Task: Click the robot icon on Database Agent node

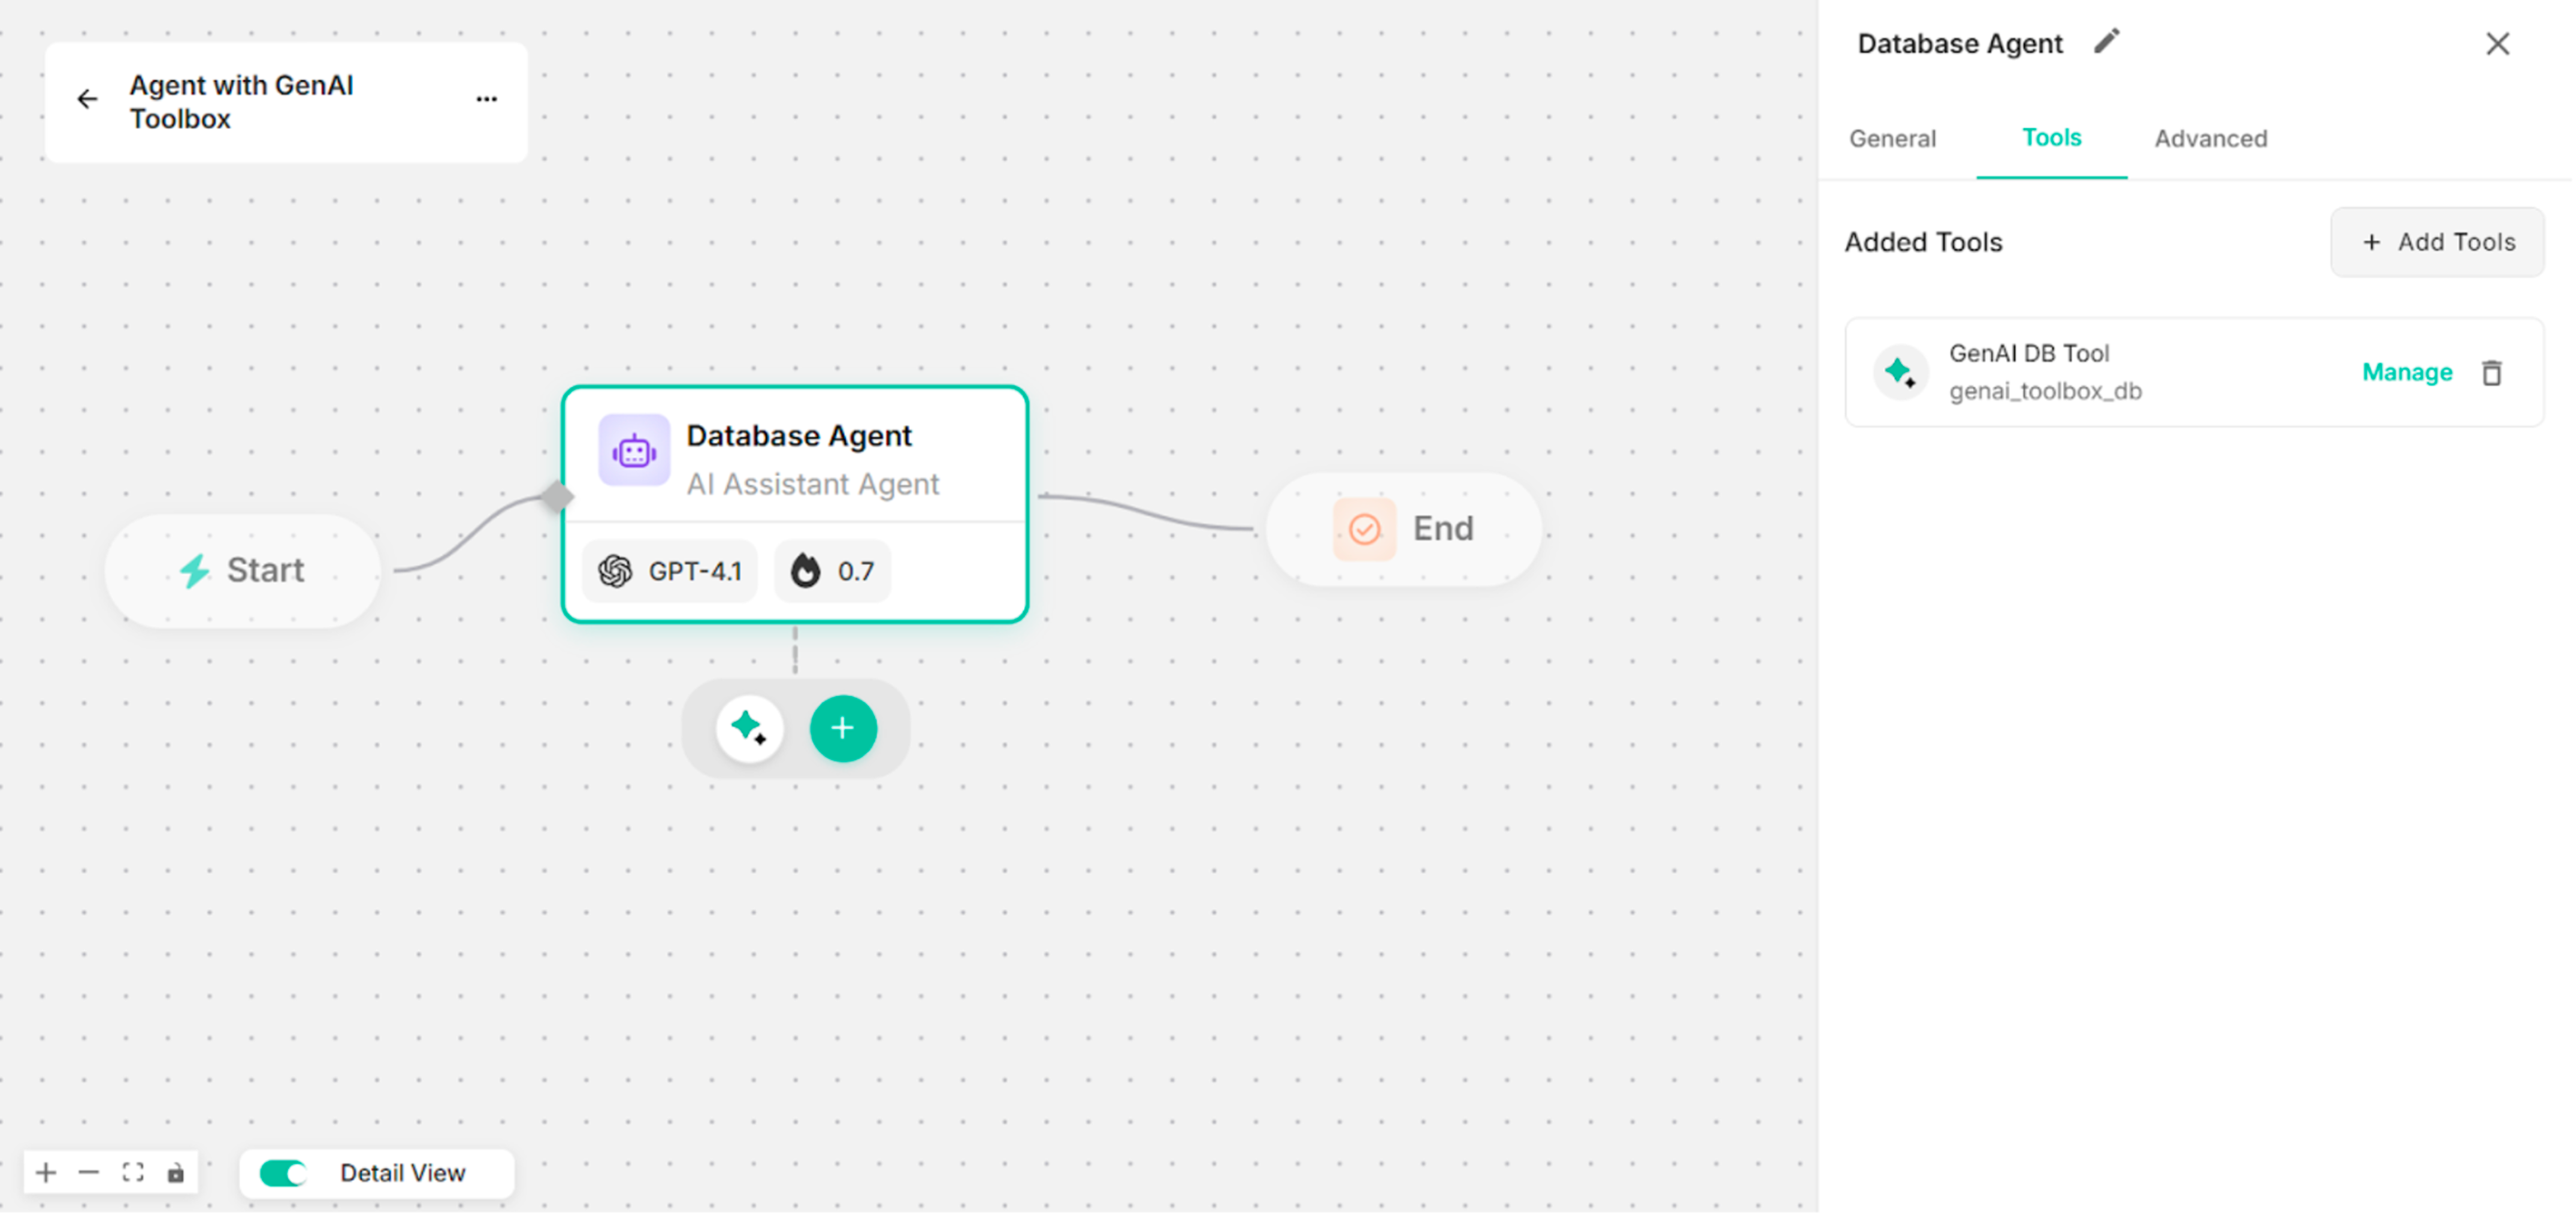Action: click(x=634, y=451)
